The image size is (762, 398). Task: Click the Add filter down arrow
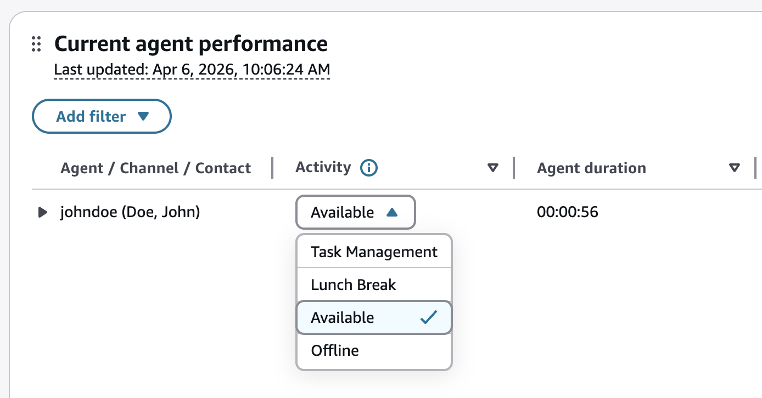click(x=143, y=116)
